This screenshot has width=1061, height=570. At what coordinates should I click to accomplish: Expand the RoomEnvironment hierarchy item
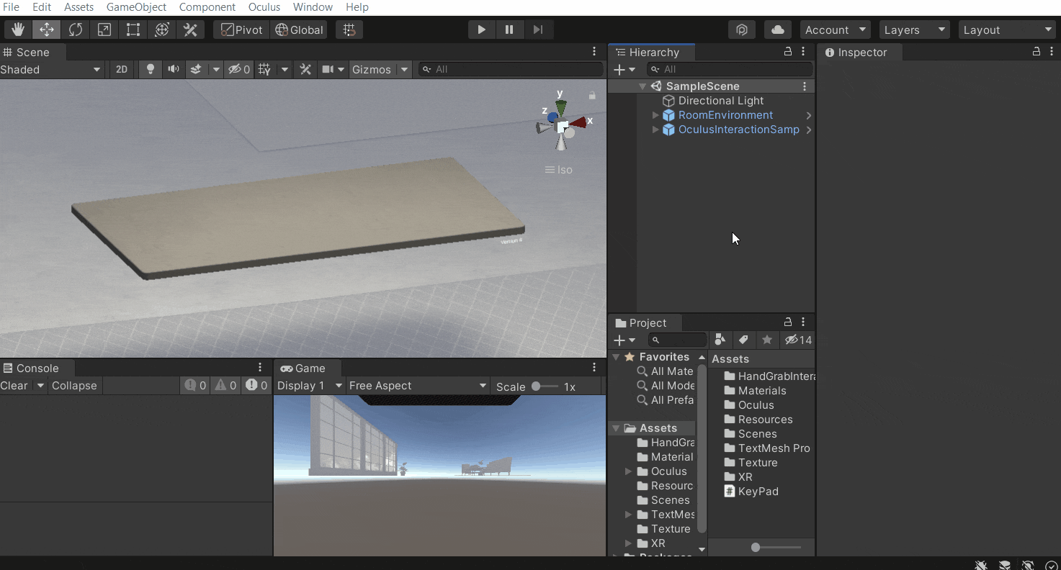click(x=655, y=115)
